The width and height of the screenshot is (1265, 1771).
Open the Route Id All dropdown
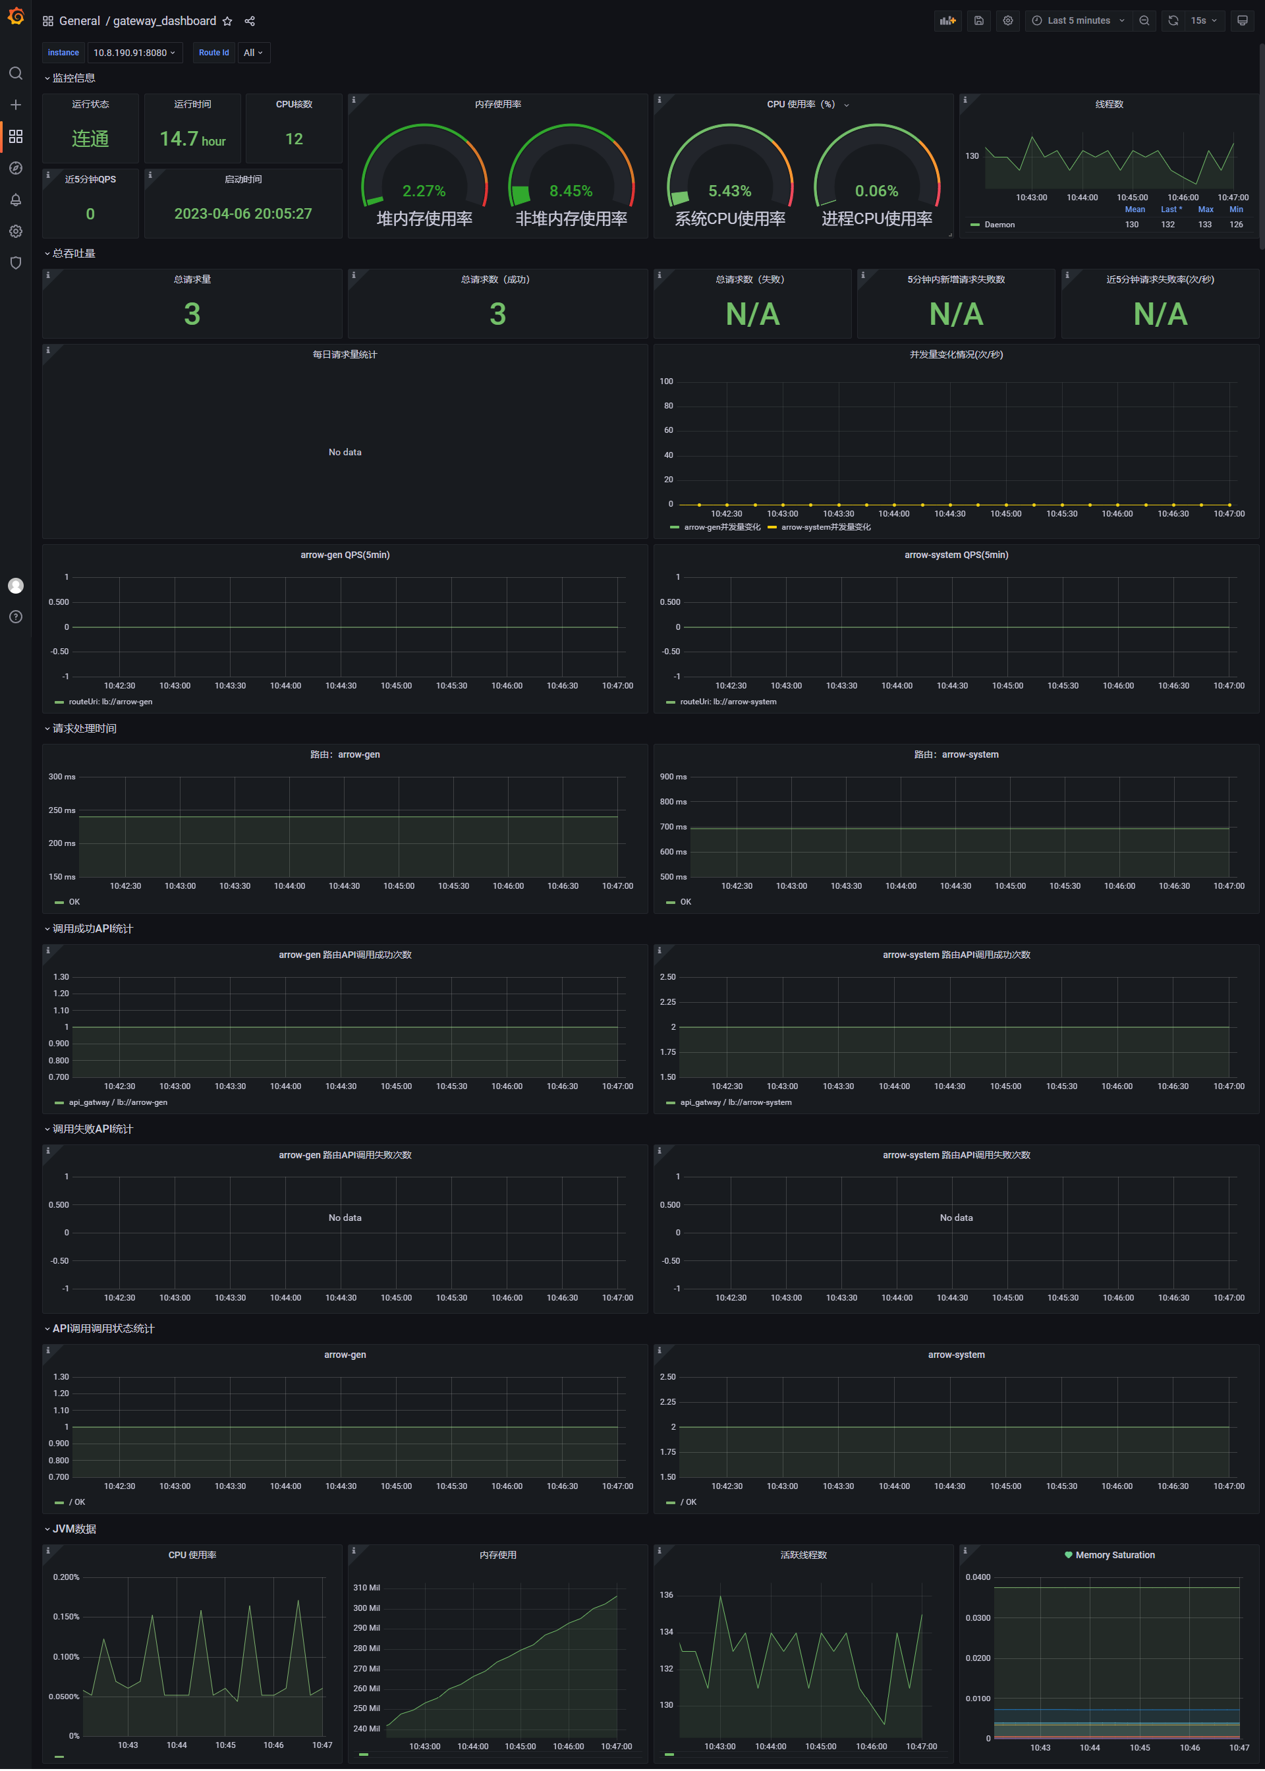(x=253, y=53)
